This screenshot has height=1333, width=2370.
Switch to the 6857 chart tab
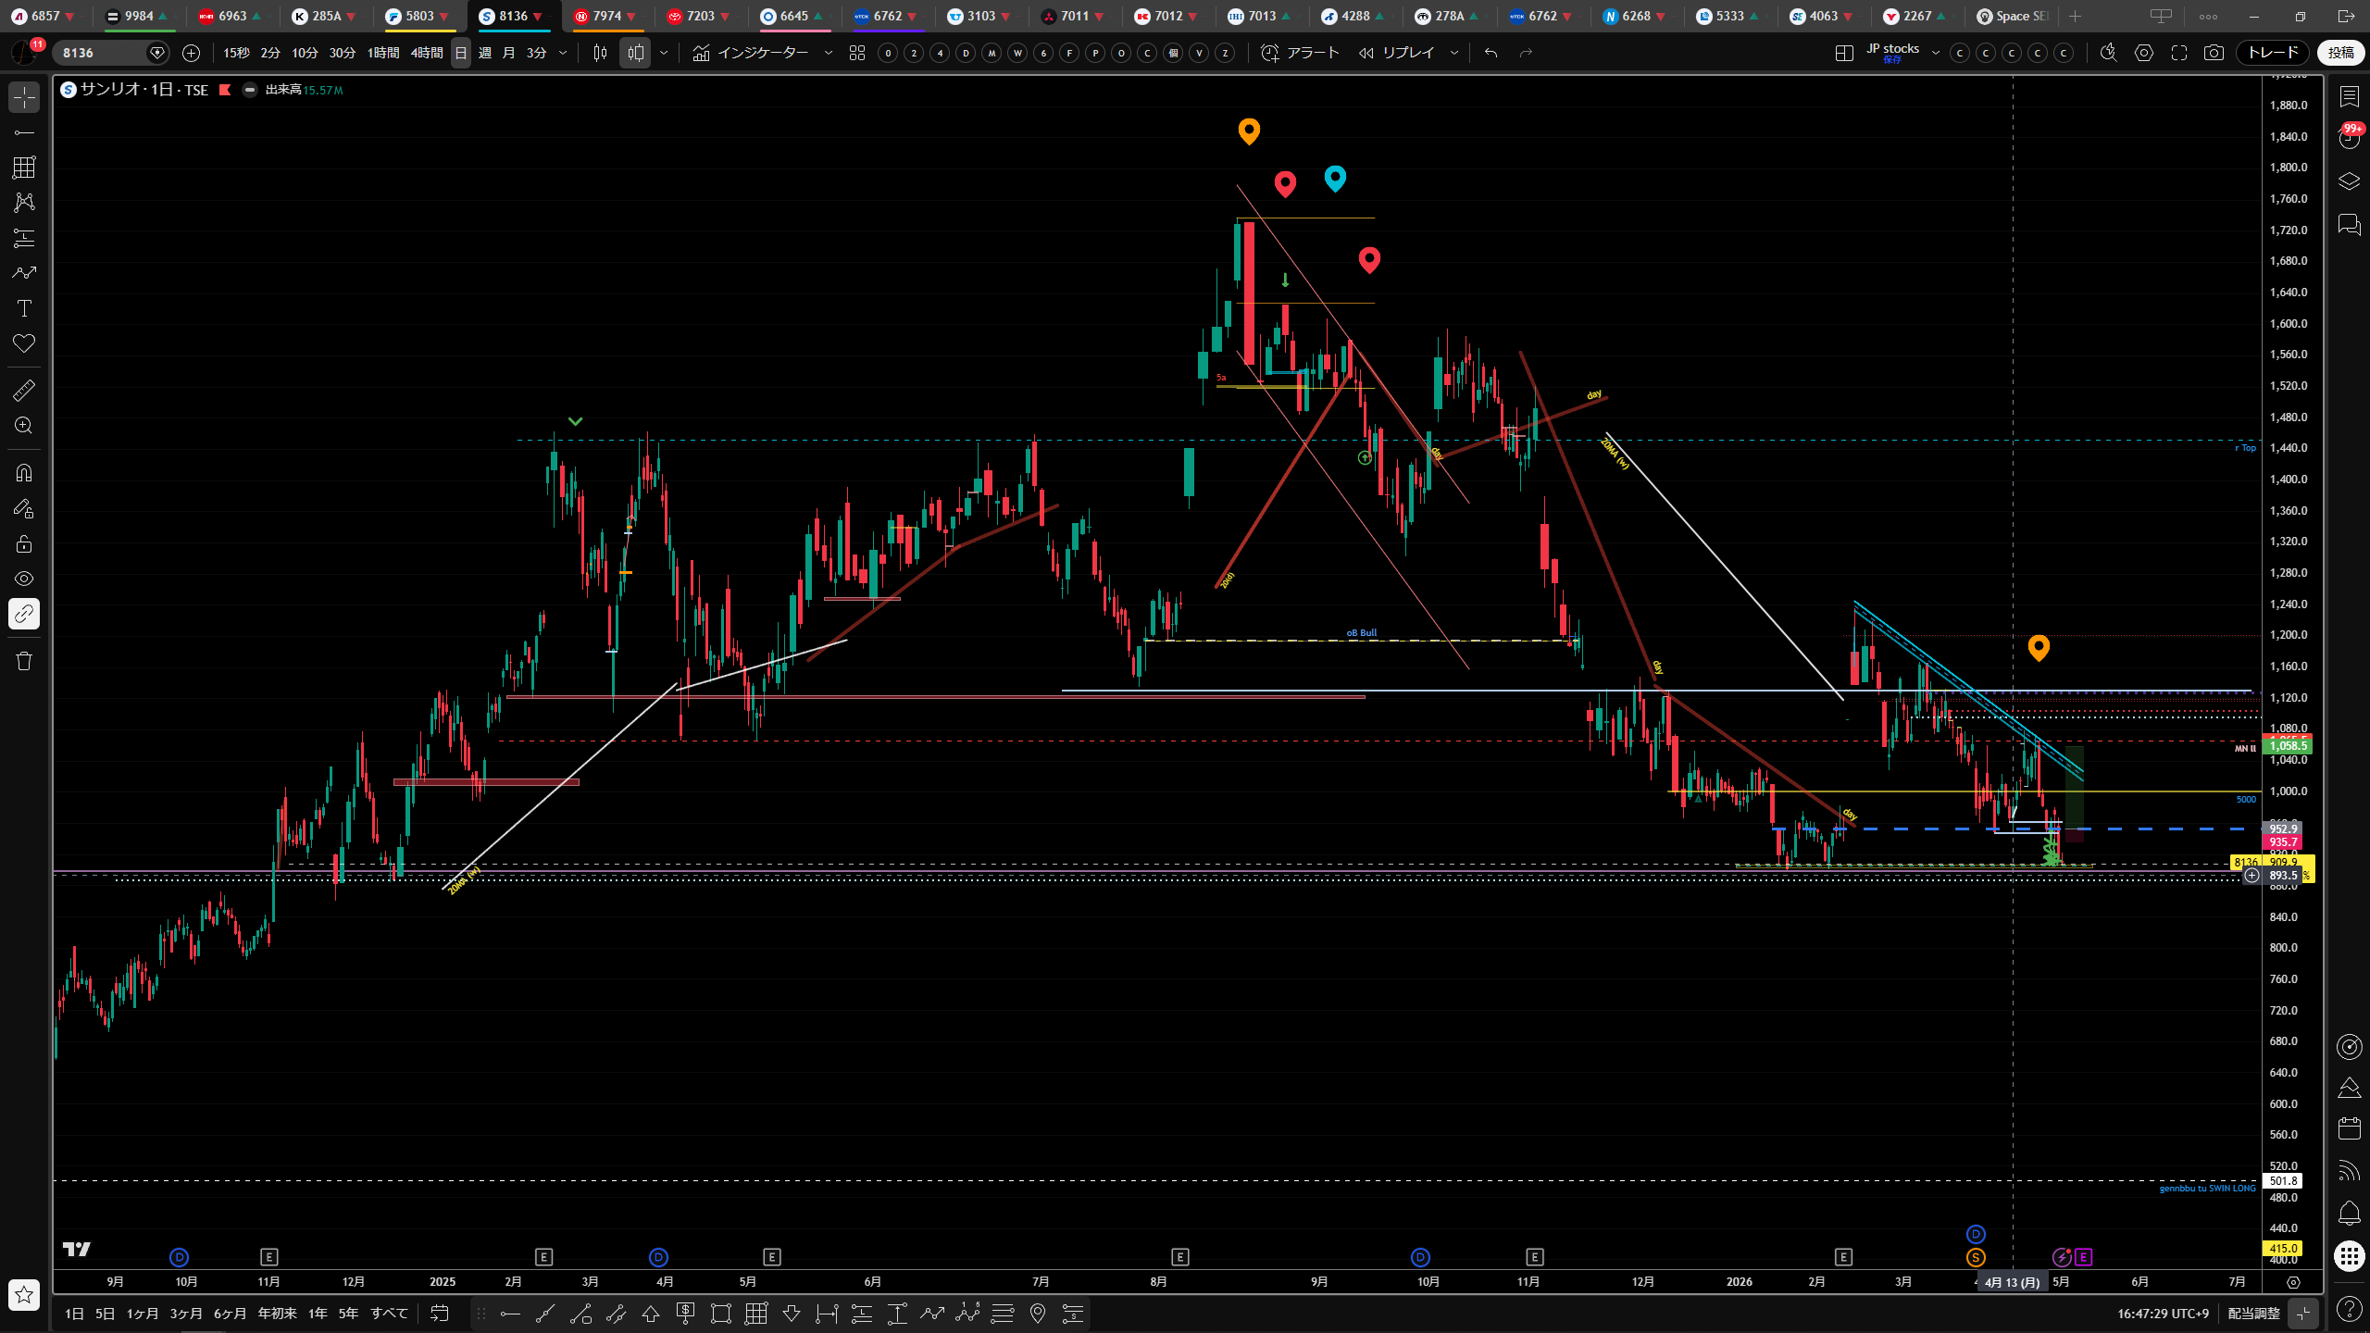click(x=44, y=16)
